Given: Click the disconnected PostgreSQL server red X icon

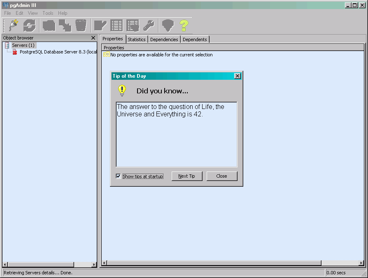Looking at the screenshot, I should (15, 52).
